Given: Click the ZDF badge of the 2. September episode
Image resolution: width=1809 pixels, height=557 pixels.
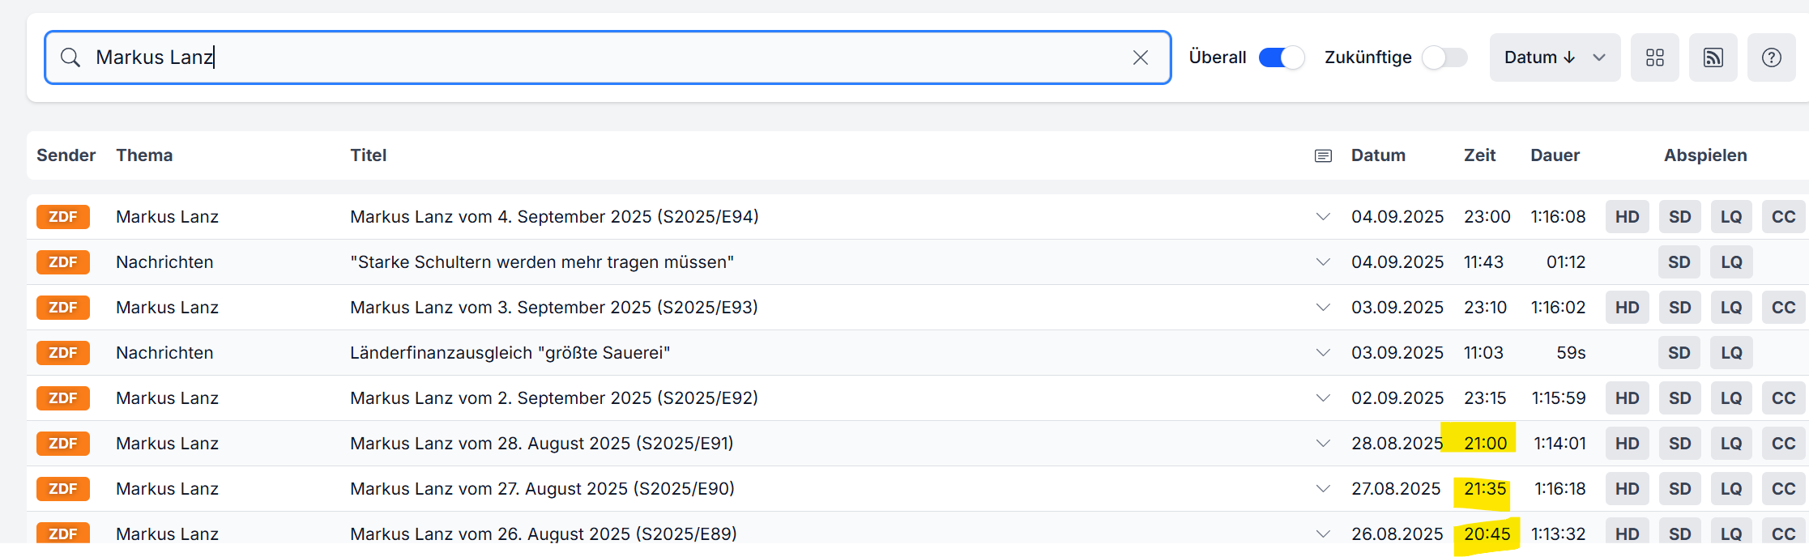Looking at the screenshot, I should (x=63, y=398).
